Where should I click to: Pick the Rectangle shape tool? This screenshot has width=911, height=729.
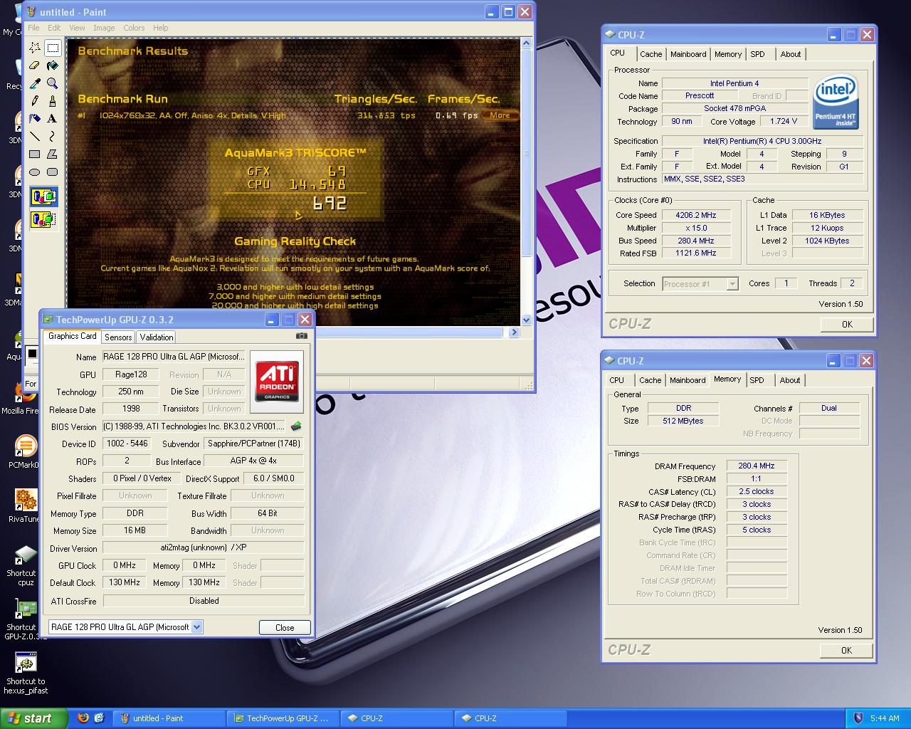[35, 154]
